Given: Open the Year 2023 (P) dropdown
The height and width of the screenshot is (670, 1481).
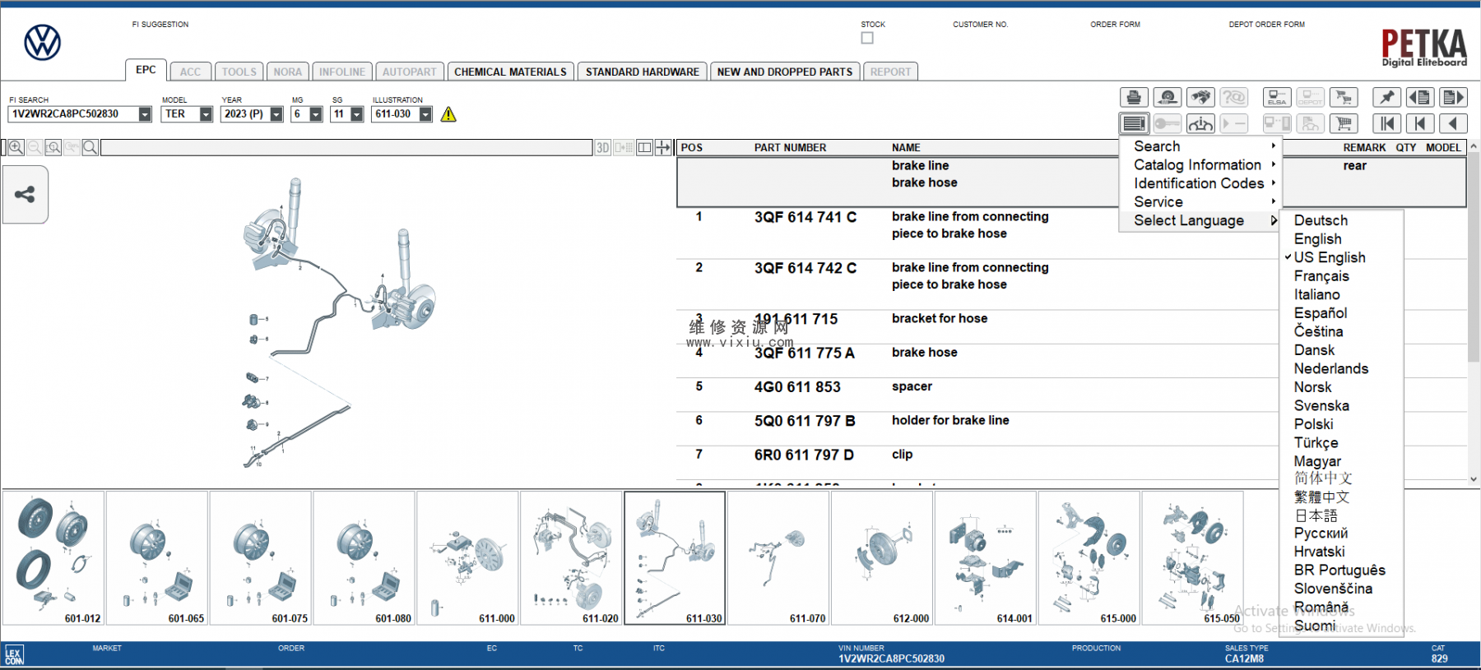Looking at the screenshot, I should [x=276, y=114].
